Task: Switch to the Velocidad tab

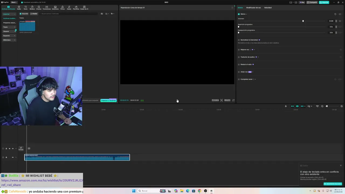Action: pos(268,8)
